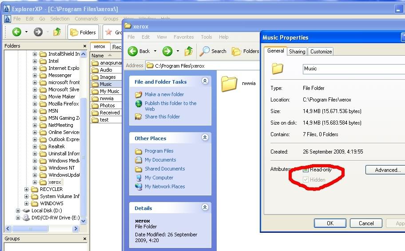Viewport: 405px width, 251px height.
Task: Open the dropdown next to ExplorerXP Back arrow
Action: pyautogui.click(x=26, y=32)
